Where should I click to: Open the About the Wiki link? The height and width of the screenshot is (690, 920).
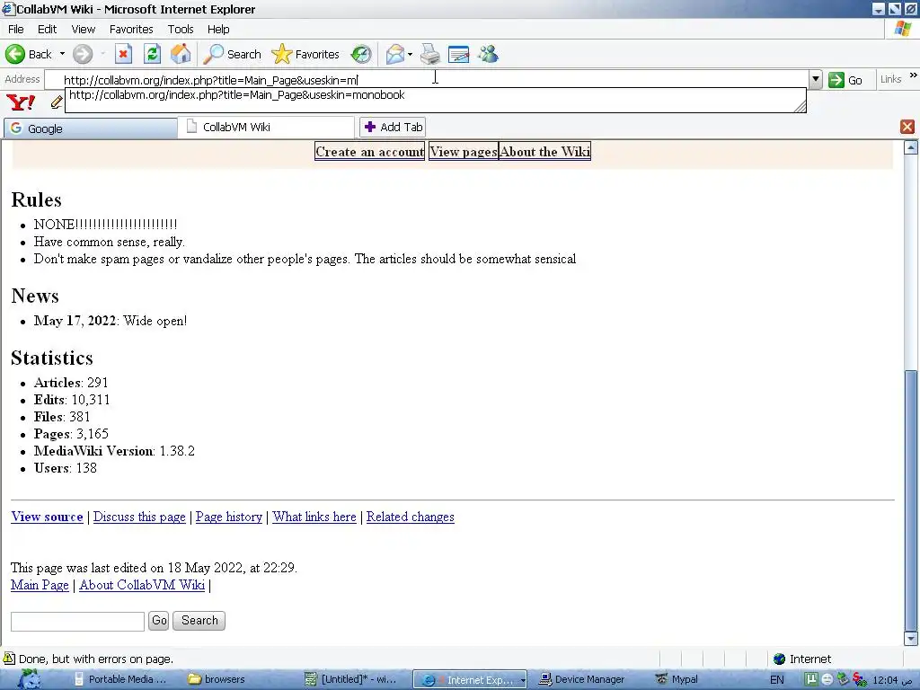click(x=544, y=151)
